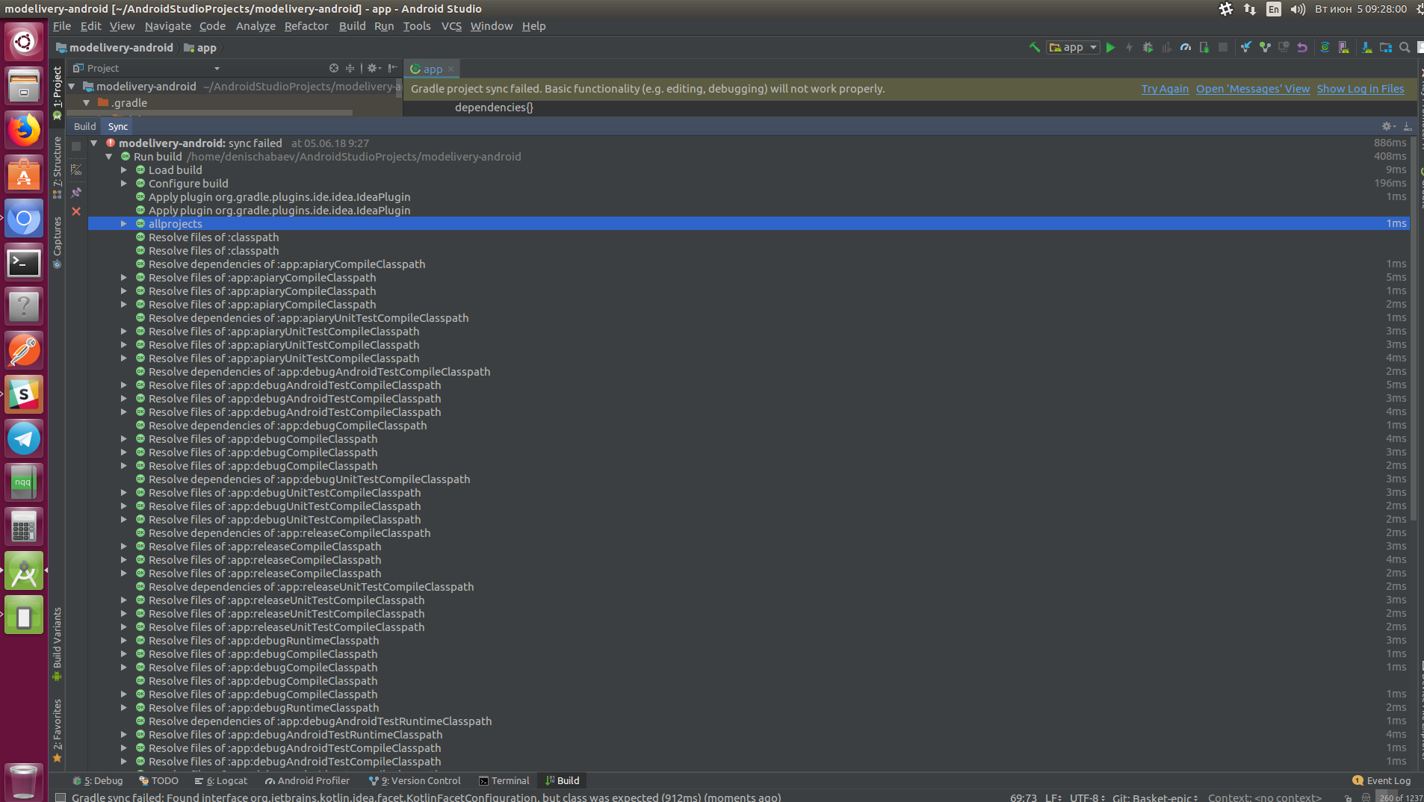Screen dimensions: 1424x802
Task: Expand the allprojects node
Action: click(124, 224)
